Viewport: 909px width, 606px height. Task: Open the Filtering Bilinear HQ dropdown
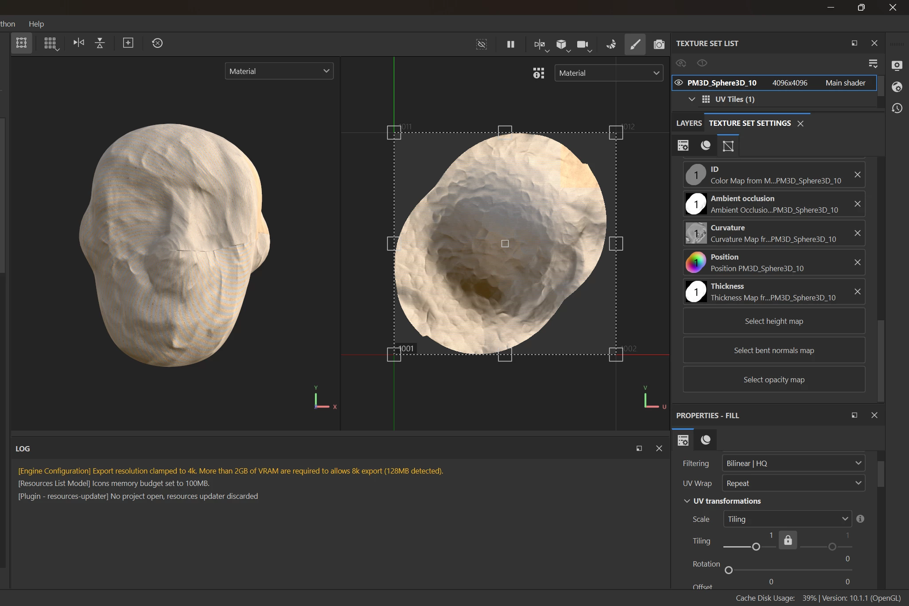point(793,463)
